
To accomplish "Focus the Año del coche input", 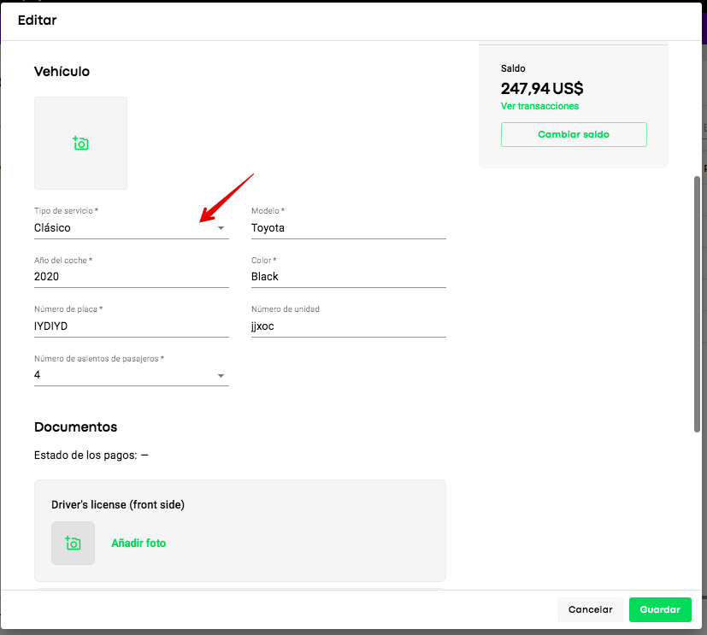I will point(131,277).
